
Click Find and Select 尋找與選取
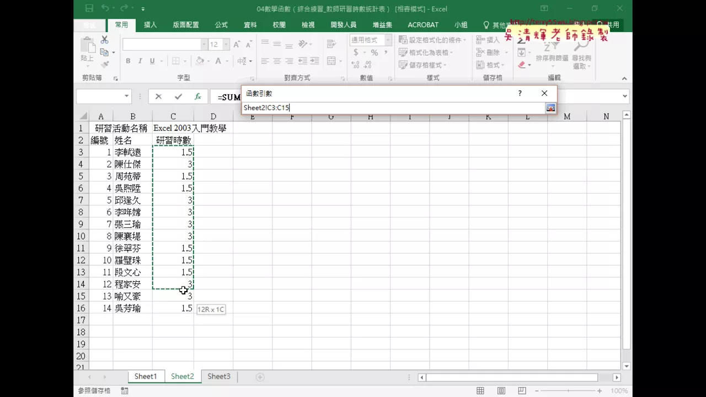[581, 53]
